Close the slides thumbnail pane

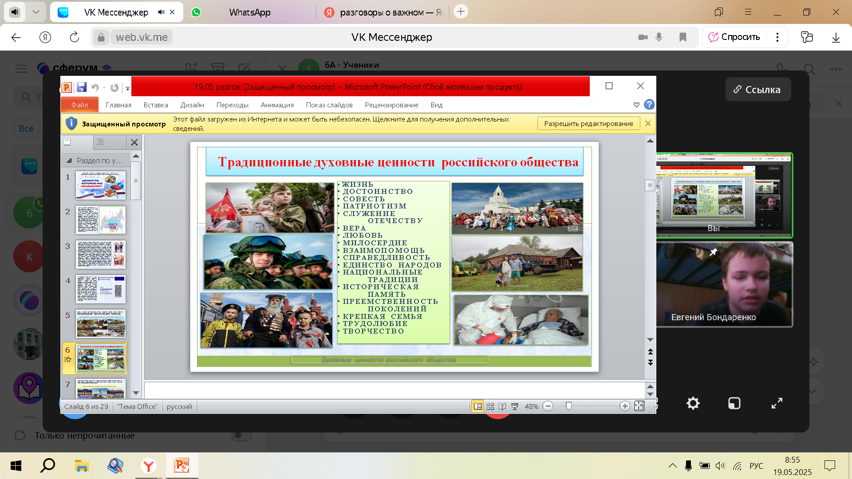pos(134,142)
